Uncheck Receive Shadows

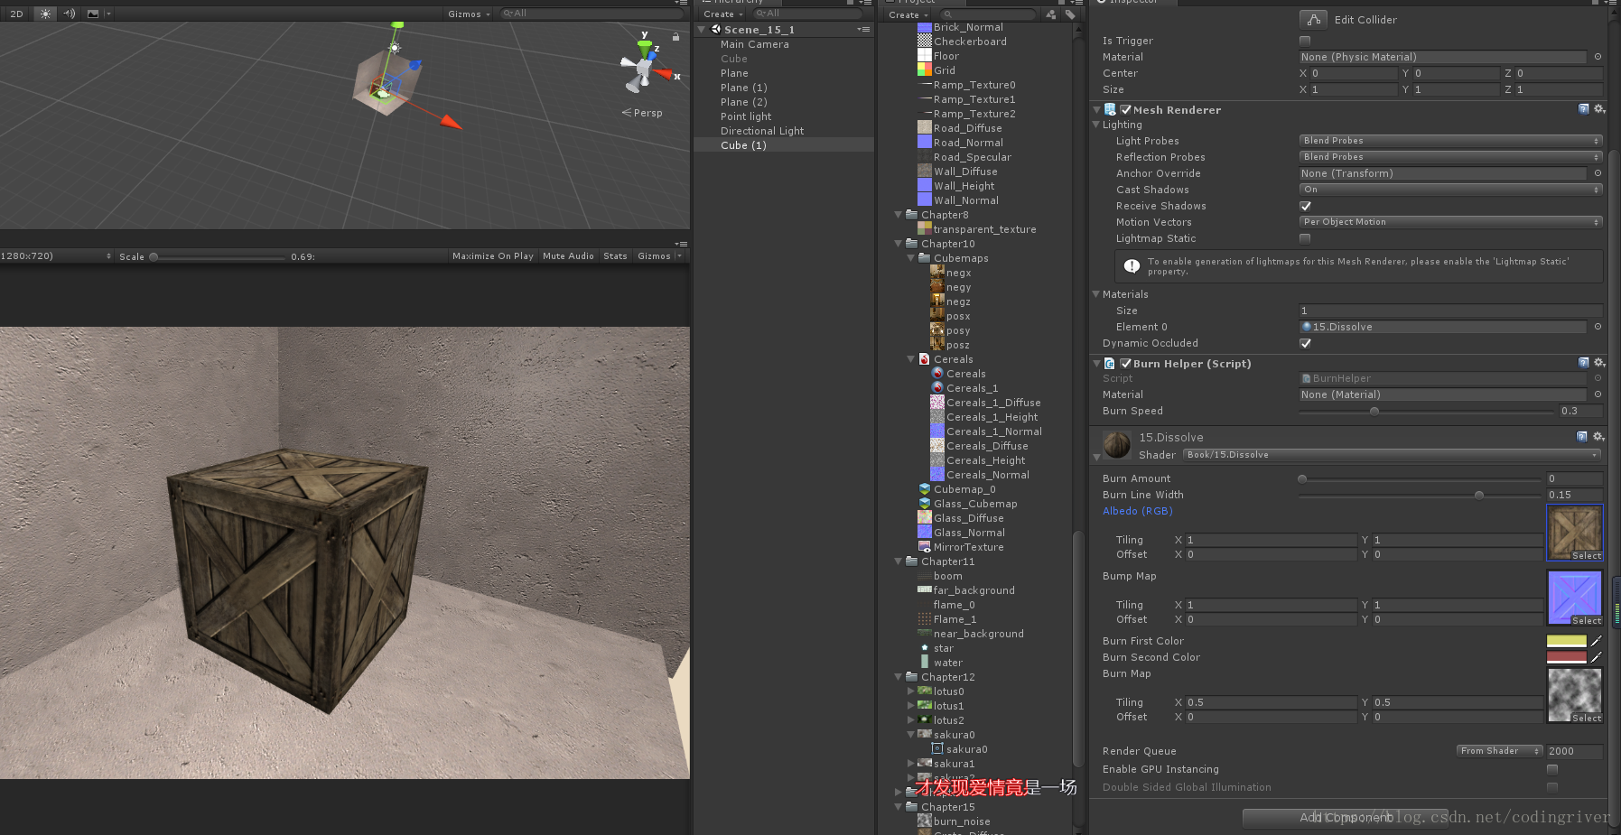[1305, 206]
